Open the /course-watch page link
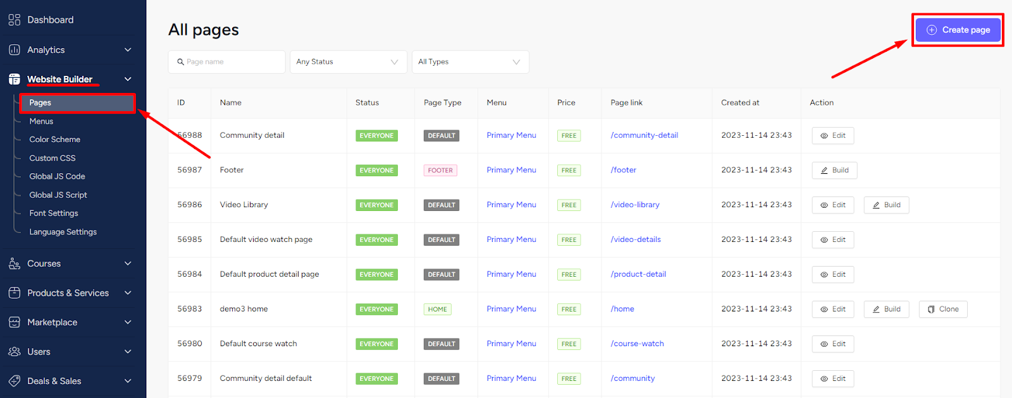Viewport: 1012px width, 398px height. tap(637, 344)
